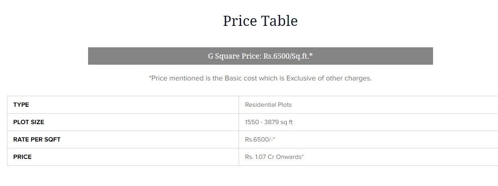The width and height of the screenshot is (498, 186).
Task: Click "1.07 Cr" in the price value
Action: 265,157
